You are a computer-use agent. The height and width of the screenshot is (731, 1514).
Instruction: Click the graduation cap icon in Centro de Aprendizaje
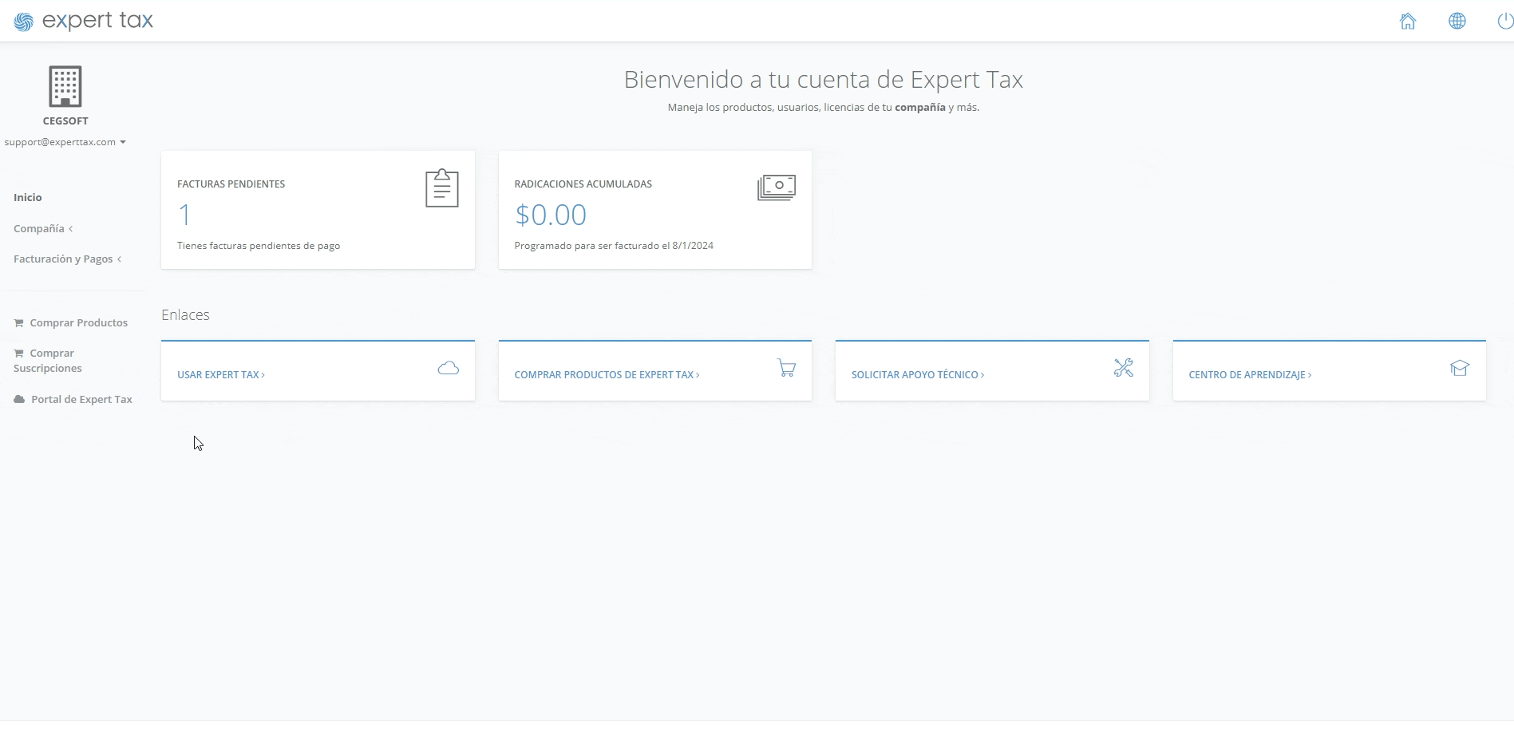coord(1460,368)
